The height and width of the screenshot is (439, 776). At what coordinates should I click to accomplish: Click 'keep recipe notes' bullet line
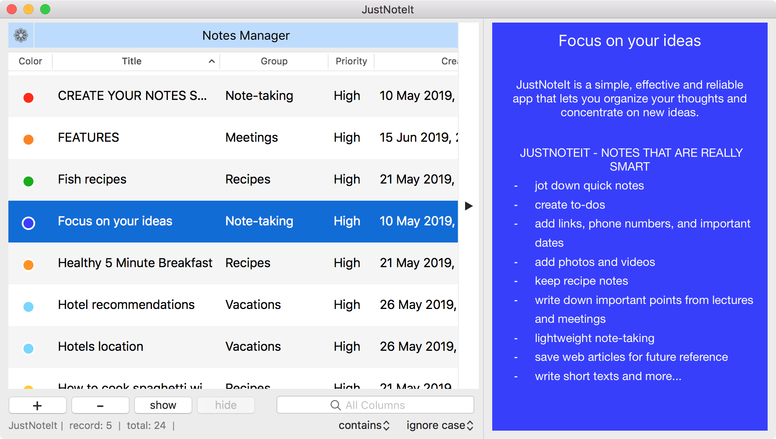coord(581,281)
